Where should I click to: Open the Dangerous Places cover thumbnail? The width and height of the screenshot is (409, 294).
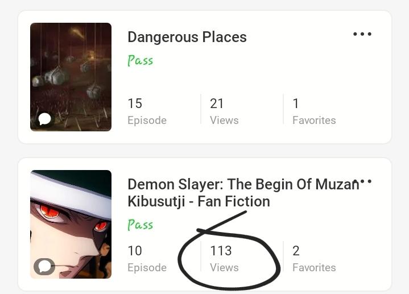click(71, 77)
